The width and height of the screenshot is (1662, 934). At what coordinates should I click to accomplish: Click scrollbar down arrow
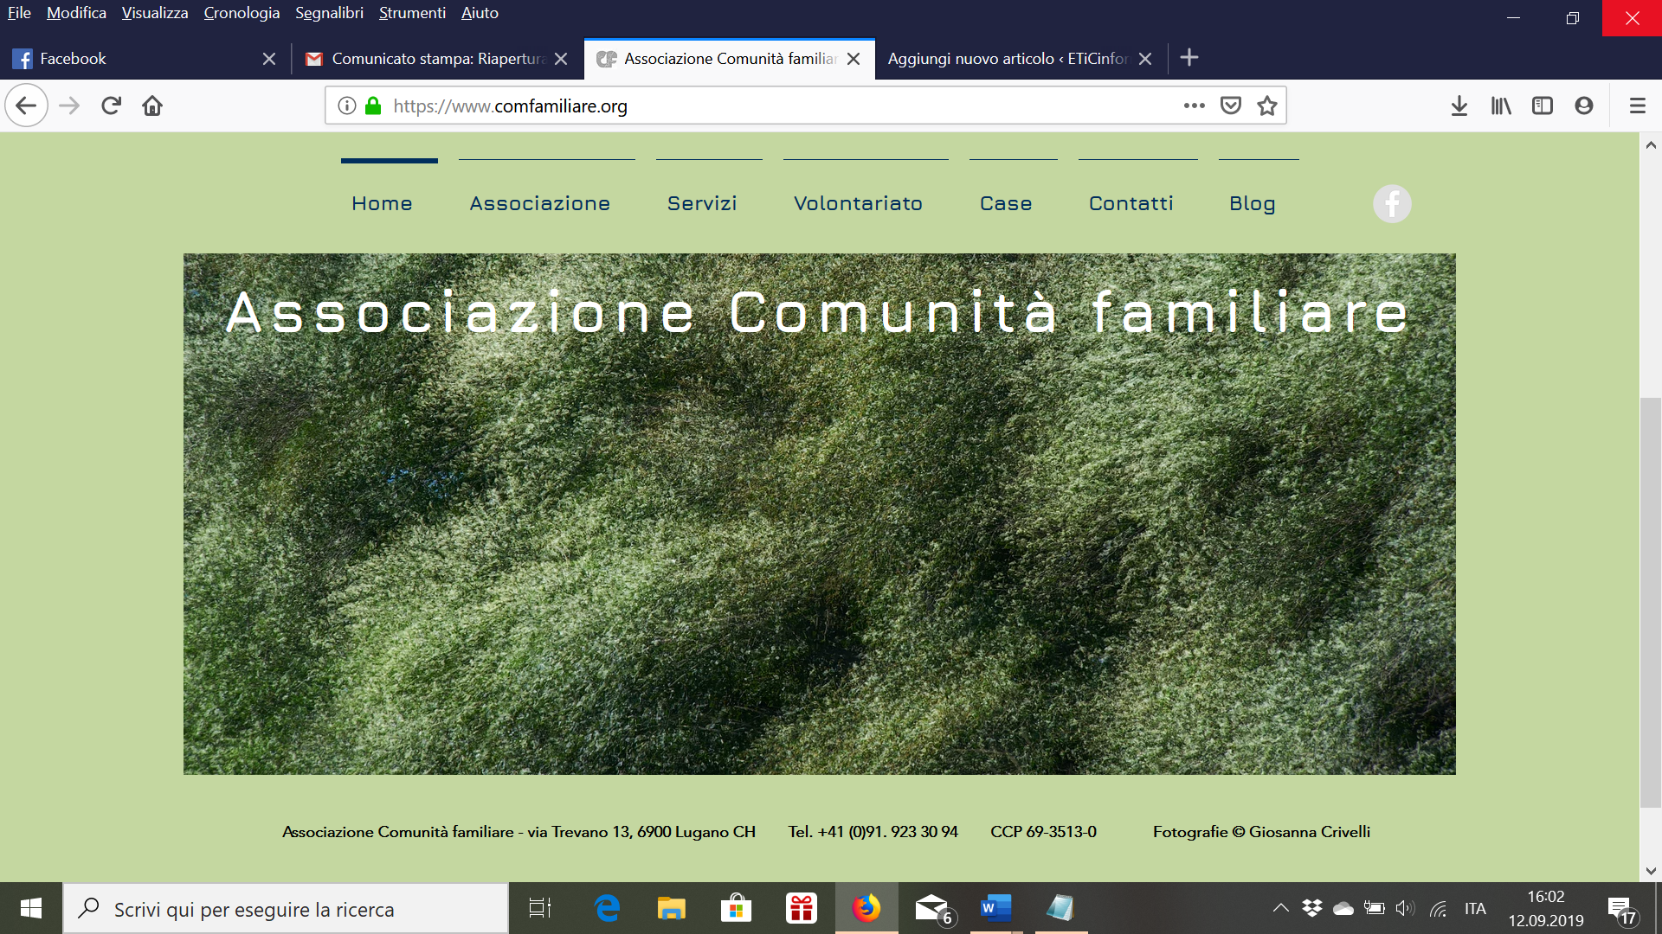pyautogui.click(x=1651, y=871)
